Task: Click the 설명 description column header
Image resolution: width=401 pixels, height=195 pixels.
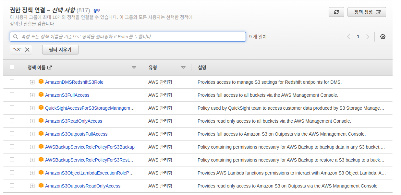Action: click(x=202, y=67)
